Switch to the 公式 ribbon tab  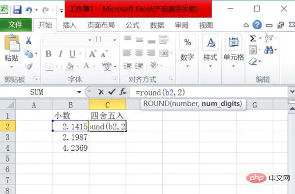[x=132, y=25]
